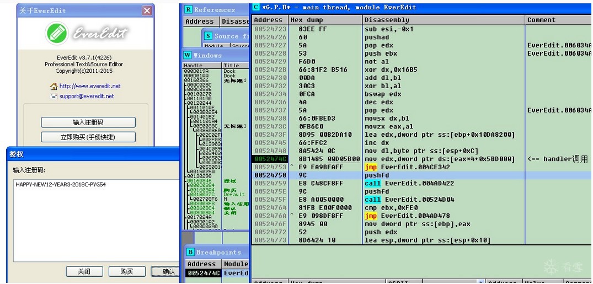Click the envelope icon beside support email
593x284 pixels.
pos(54,97)
